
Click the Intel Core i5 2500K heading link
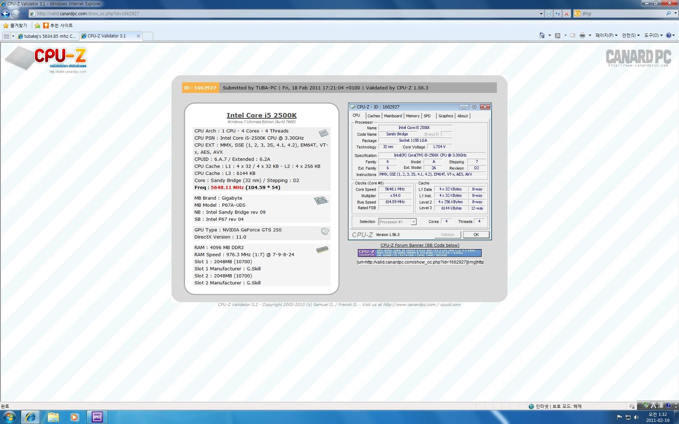point(261,115)
